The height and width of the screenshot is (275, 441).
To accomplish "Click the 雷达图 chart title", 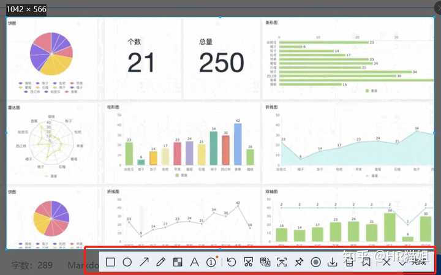I will [x=14, y=107].
